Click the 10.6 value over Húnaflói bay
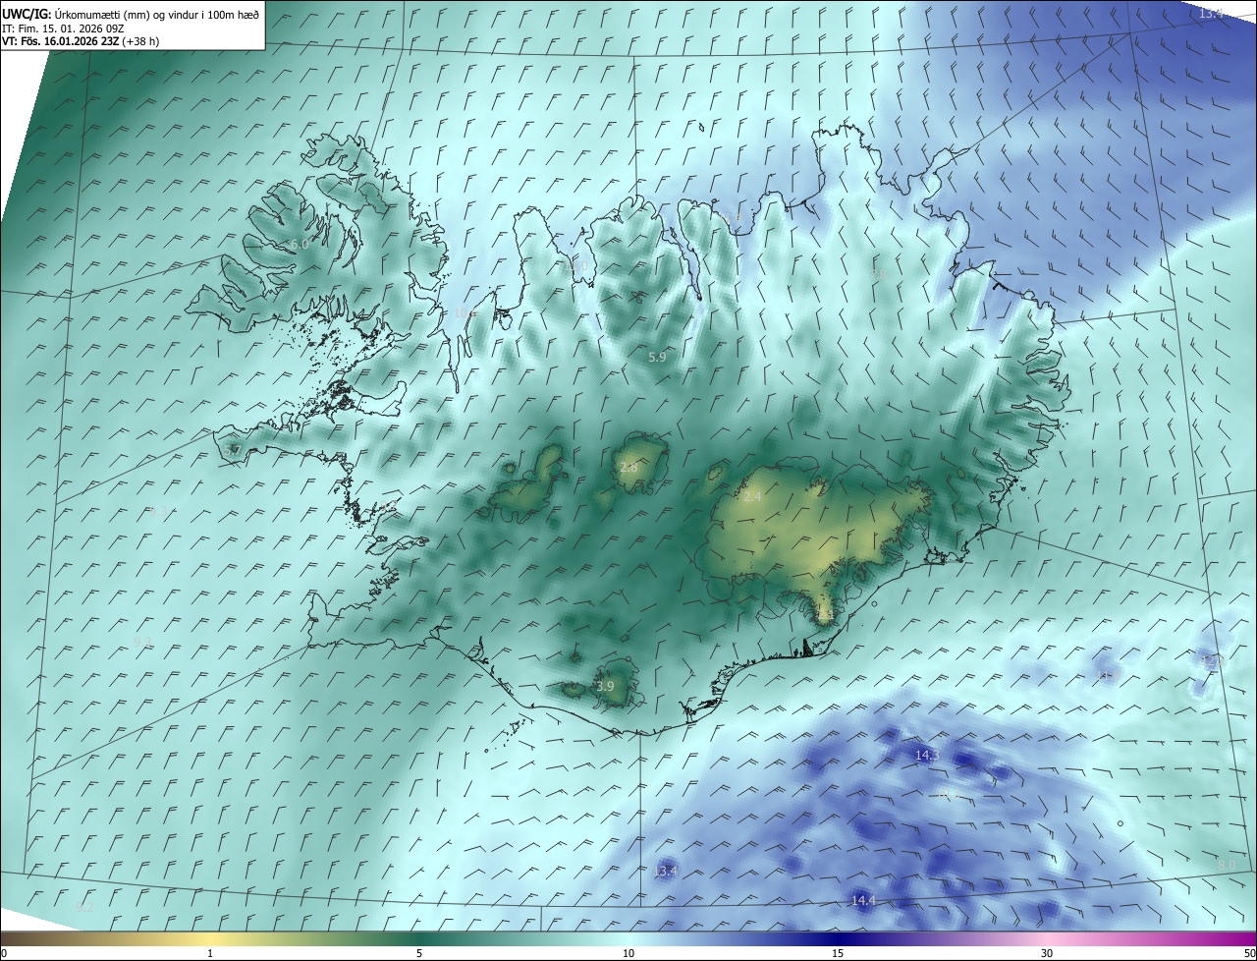Screen dimensions: 1257x961 (x=465, y=312)
